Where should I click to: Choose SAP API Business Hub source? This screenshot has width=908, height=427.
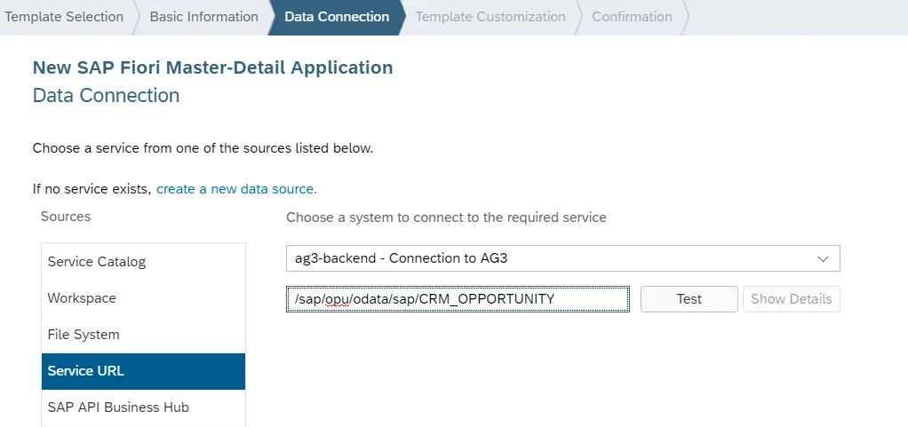pos(118,407)
